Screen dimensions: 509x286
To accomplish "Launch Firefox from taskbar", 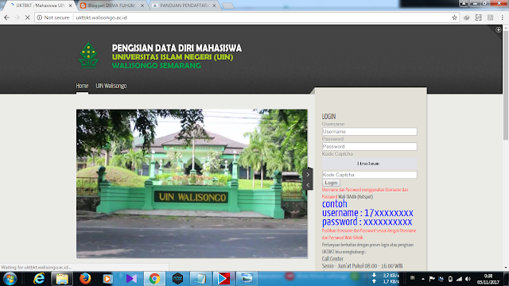I will tap(85, 279).
